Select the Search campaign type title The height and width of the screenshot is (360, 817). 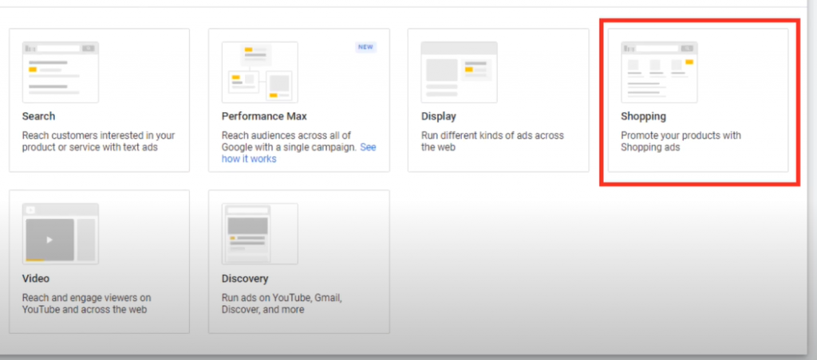point(38,117)
